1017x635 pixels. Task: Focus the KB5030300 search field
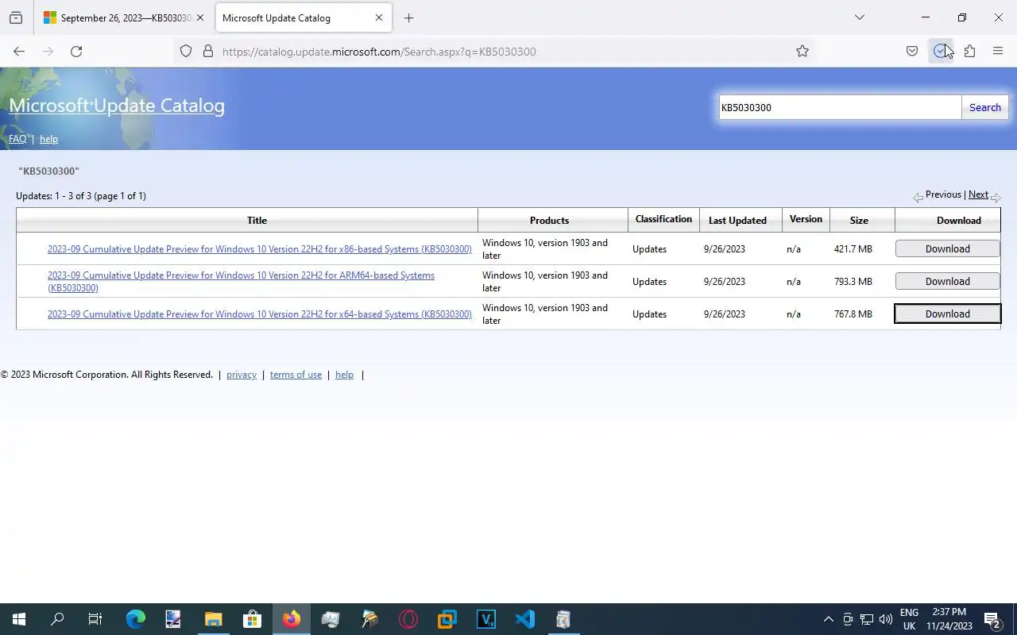pos(840,108)
